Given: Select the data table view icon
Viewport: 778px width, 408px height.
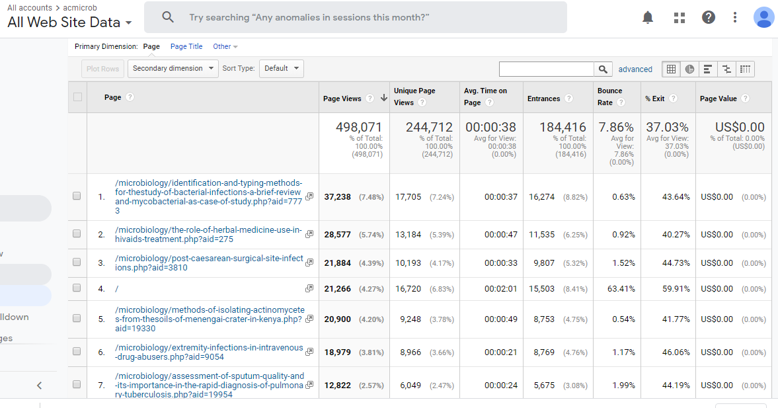Looking at the screenshot, I should pyautogui.click(x=671, y=69).
